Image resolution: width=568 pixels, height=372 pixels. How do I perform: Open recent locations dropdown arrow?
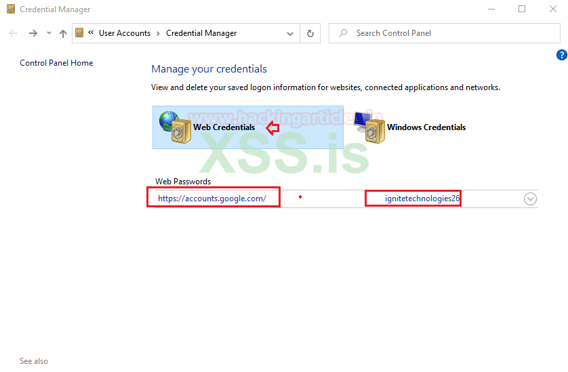point(49,33)
